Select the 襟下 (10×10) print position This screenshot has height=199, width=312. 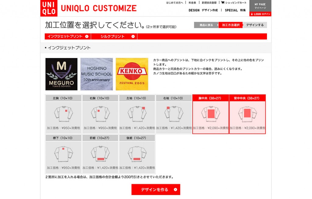pos(63,154)
